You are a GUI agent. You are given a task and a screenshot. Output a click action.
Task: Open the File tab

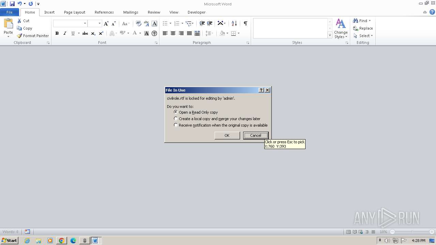(10, 12)
